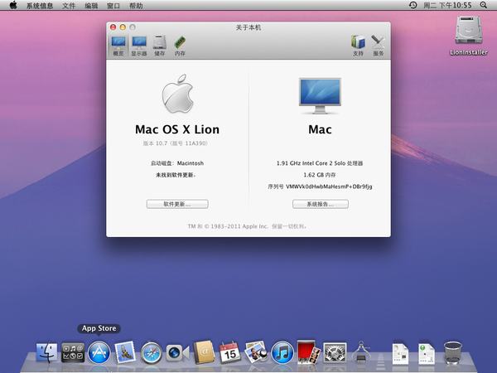Open Finder in the dock
This screenshot has height=373, width=497.
pos(46,352)
